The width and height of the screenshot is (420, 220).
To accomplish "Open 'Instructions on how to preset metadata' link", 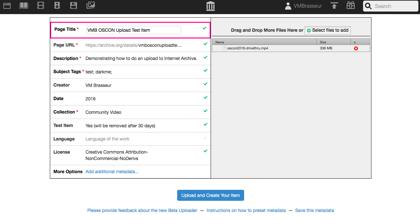I will [246, 210].
